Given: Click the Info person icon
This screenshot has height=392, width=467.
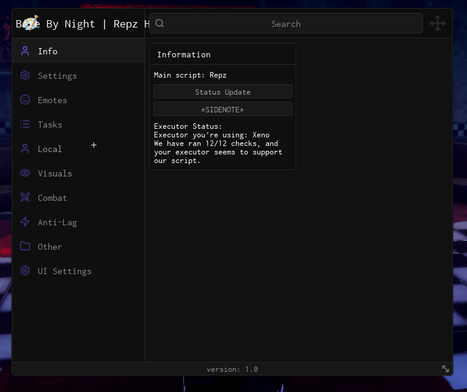Looking at the screenshot, I should click(25, 51).
